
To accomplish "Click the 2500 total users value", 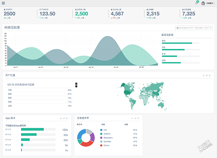I will coord(10,14).
